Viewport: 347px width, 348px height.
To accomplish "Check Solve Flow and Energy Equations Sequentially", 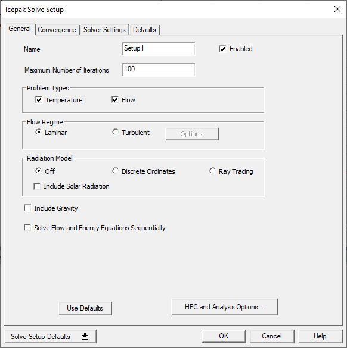I will point(27,227).
